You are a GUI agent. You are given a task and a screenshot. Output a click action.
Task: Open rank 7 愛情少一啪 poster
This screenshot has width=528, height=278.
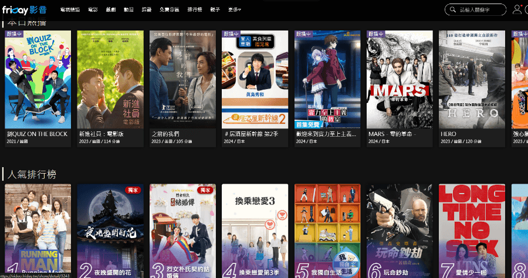pos(472,231)
